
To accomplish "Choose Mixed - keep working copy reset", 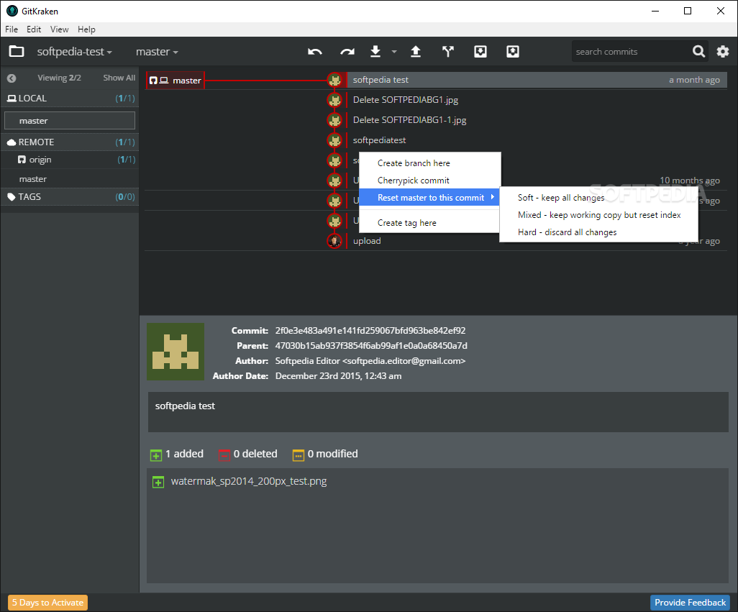I will click(598, 215).
